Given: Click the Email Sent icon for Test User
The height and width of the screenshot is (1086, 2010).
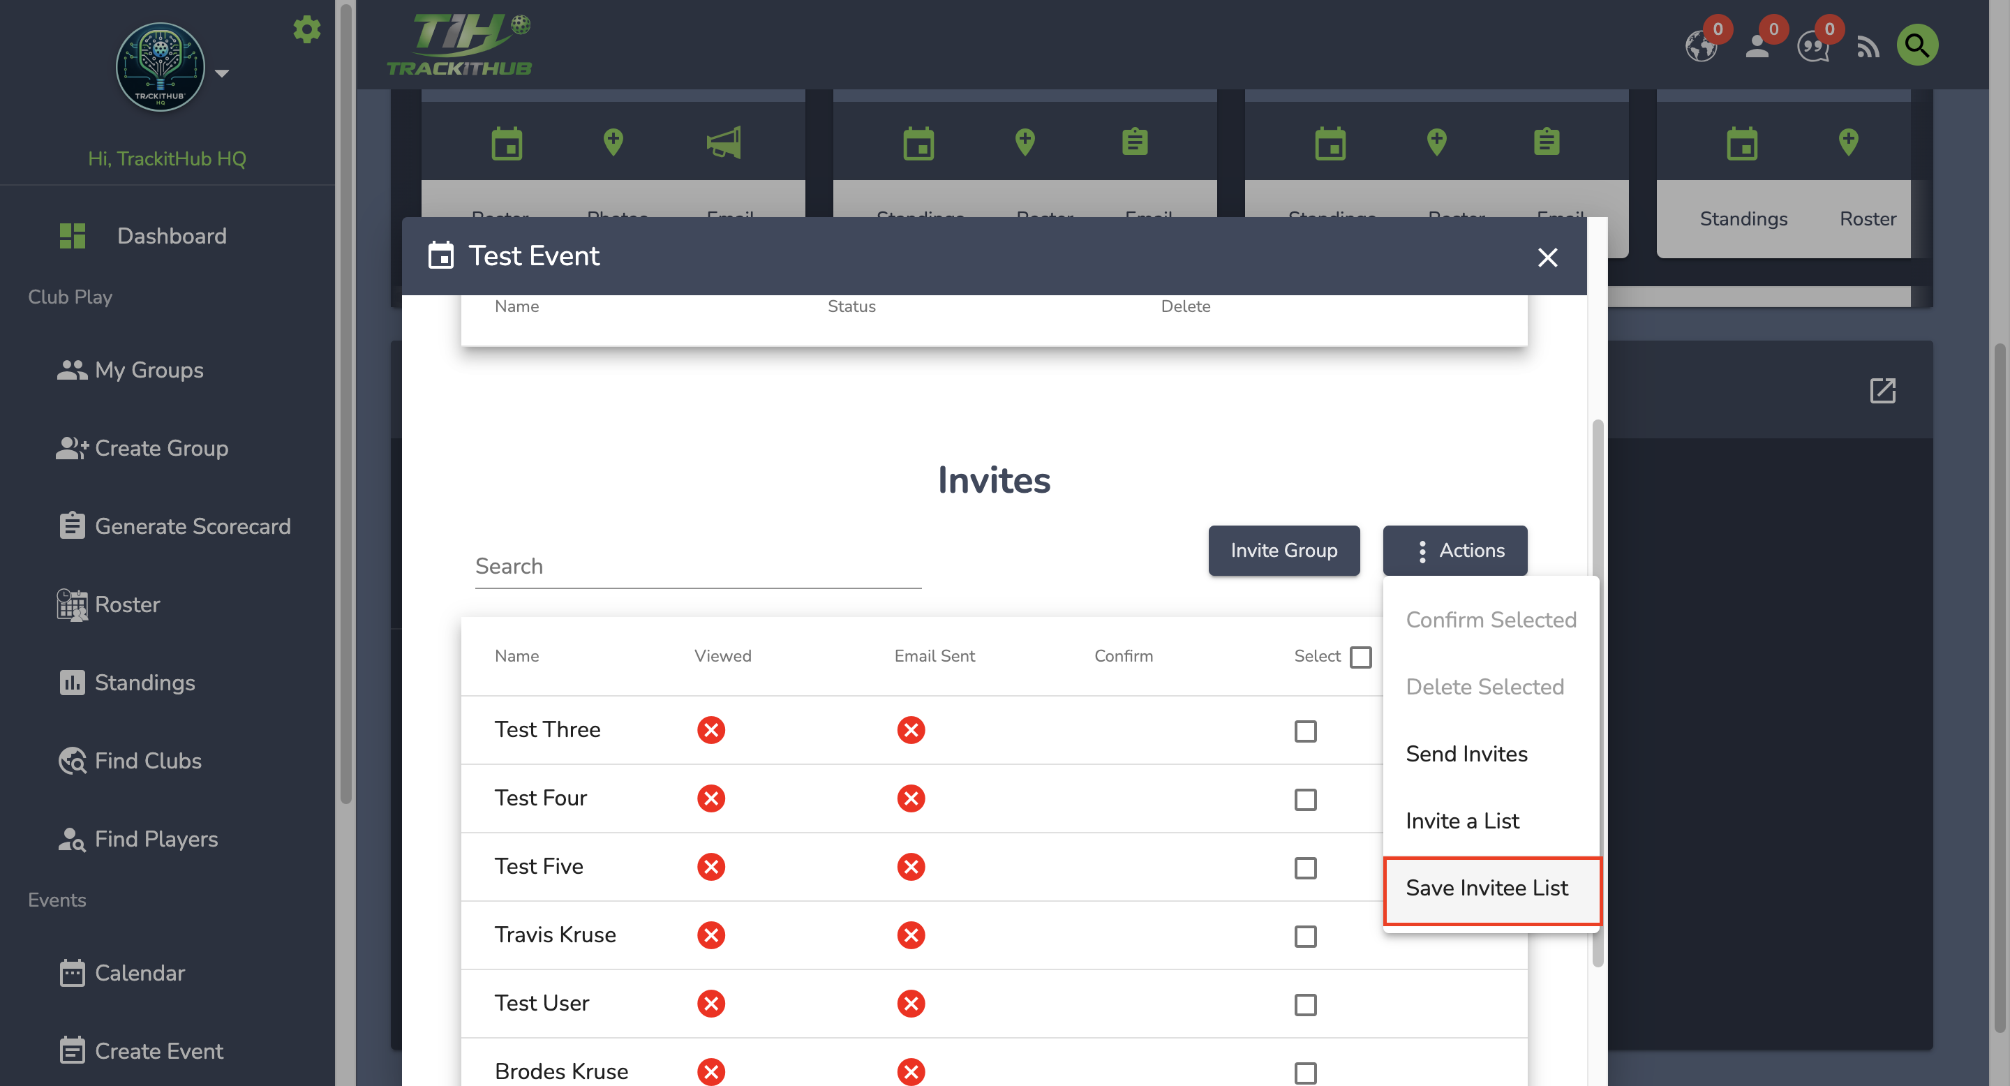Looking at the screenshot, I should click(911, 1004).
